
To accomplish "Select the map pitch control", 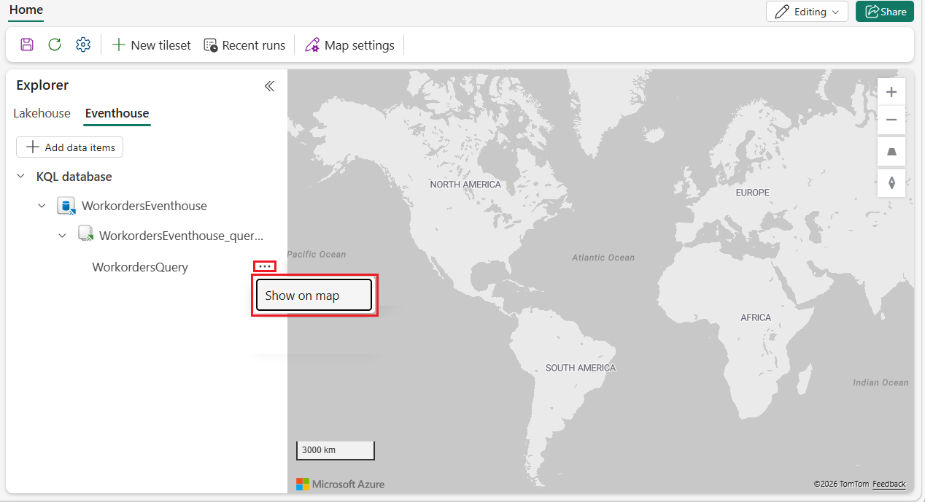I will pos(891,152).
